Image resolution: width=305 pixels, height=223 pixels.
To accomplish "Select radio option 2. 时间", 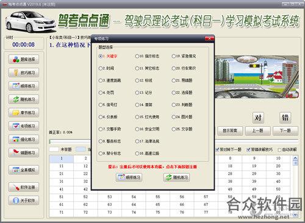I will (x=106, y=68).
